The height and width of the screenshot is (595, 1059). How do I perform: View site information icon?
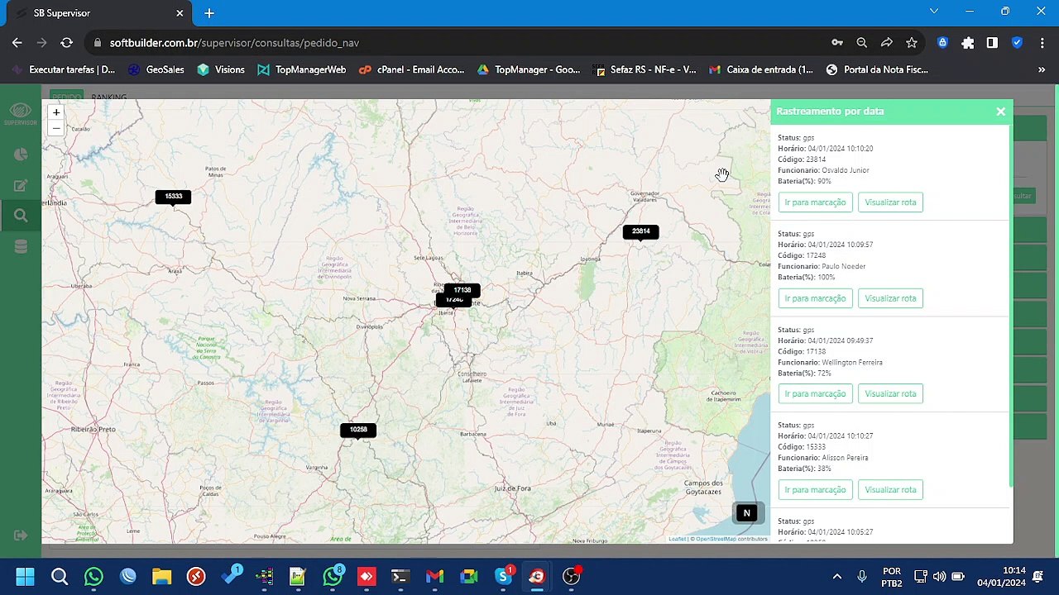(x=98, y=43)
